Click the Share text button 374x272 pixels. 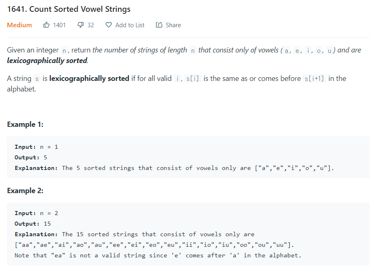coord(173,25)
